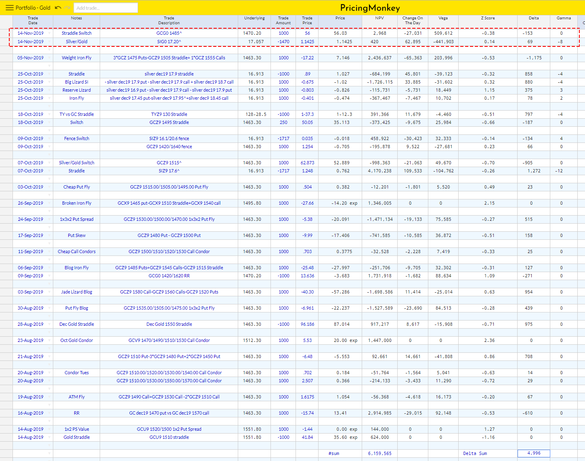585x461 pixels.
Task: Select the Cheap Put Fly notes cell
Action: click(76, 187)
